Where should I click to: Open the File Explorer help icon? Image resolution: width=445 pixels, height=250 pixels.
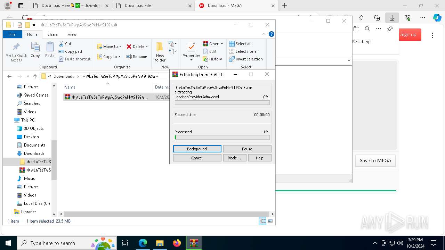tap(272, 34)
